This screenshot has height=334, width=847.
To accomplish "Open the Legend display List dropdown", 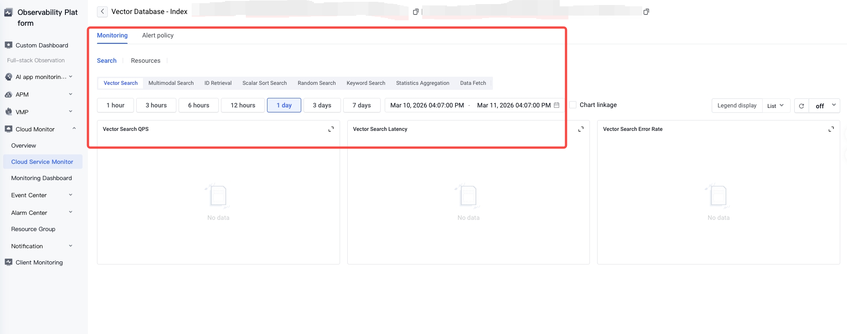I will pos(776,106).
